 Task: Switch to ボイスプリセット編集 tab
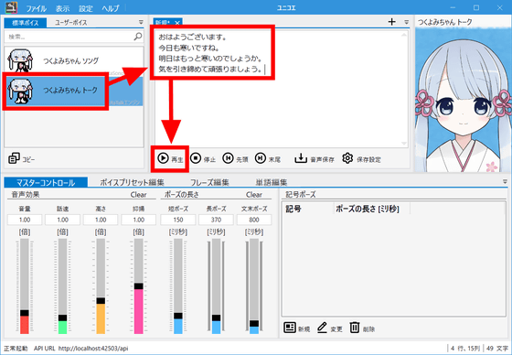tap(132, 182)
